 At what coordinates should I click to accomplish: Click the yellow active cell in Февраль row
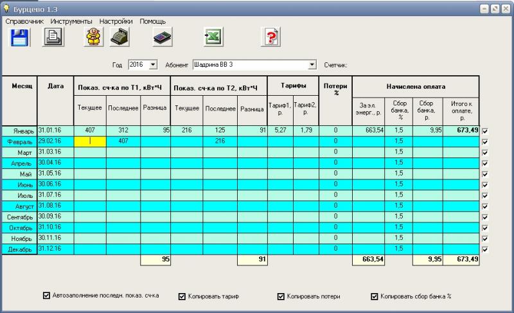tap(90, 141)
